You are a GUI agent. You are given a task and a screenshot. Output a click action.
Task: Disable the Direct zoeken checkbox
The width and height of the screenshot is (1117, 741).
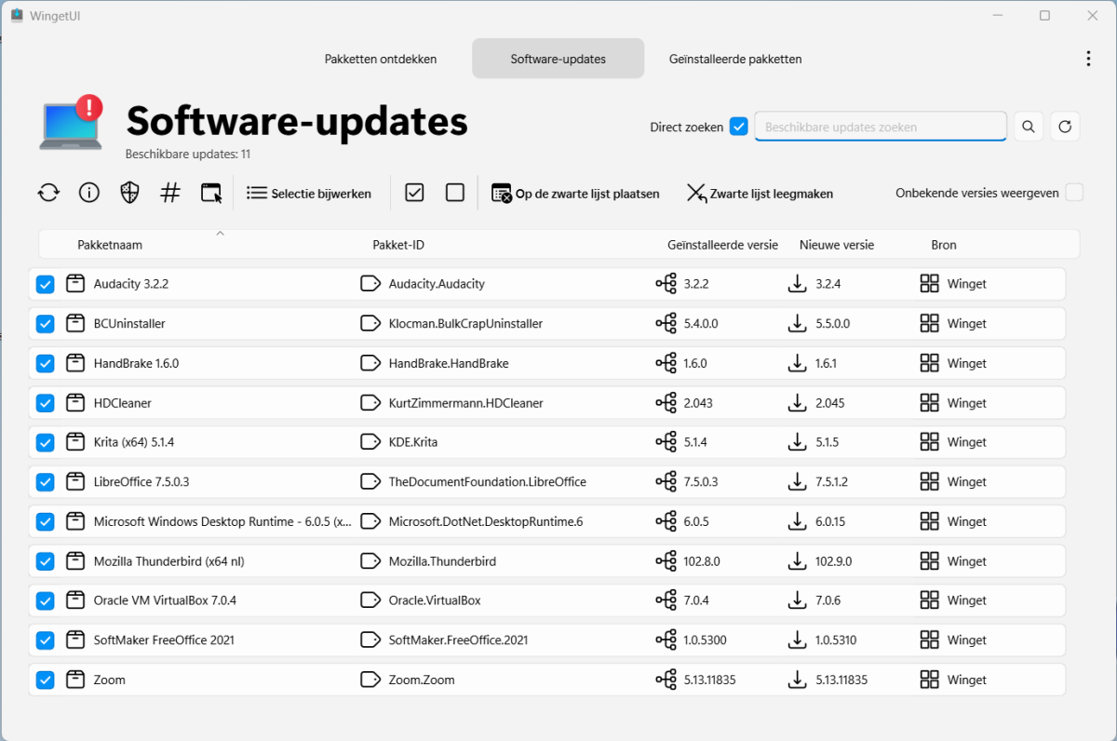coord(739,127)
